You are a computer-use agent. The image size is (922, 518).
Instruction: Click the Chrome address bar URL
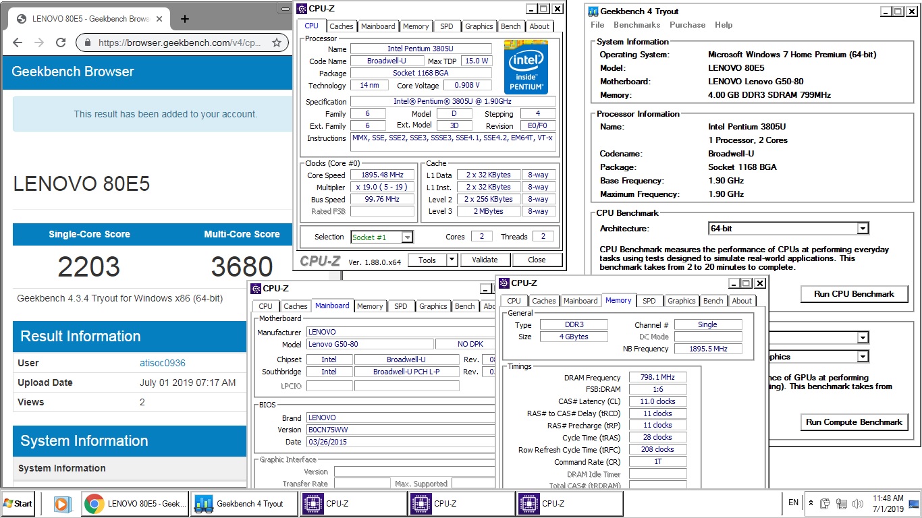tap(180, 42)
